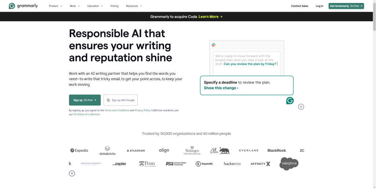
Task: Click the salesforce cloud logo
Action: pyautogui.click(x=289, y=164)
